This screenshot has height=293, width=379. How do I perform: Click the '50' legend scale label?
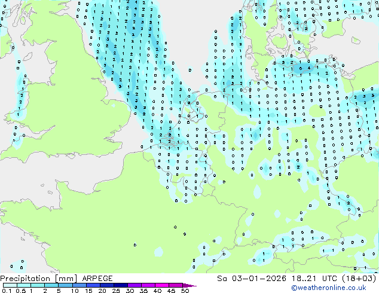[185, 291]
